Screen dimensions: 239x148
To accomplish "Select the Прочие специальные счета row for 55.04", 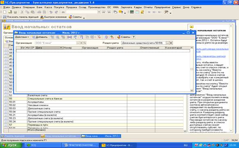I will tap(93, 112).
